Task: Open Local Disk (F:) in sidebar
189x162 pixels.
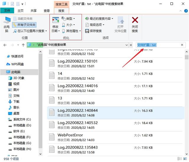Action: (x=19, y=137)
